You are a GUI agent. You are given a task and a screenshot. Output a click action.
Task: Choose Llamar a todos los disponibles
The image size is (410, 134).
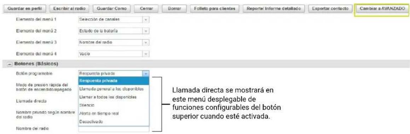pos(114,97)
